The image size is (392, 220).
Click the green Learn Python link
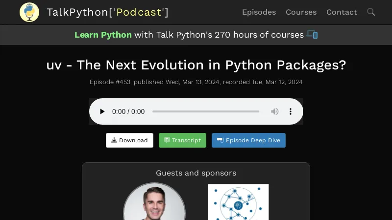click(103, 35)
